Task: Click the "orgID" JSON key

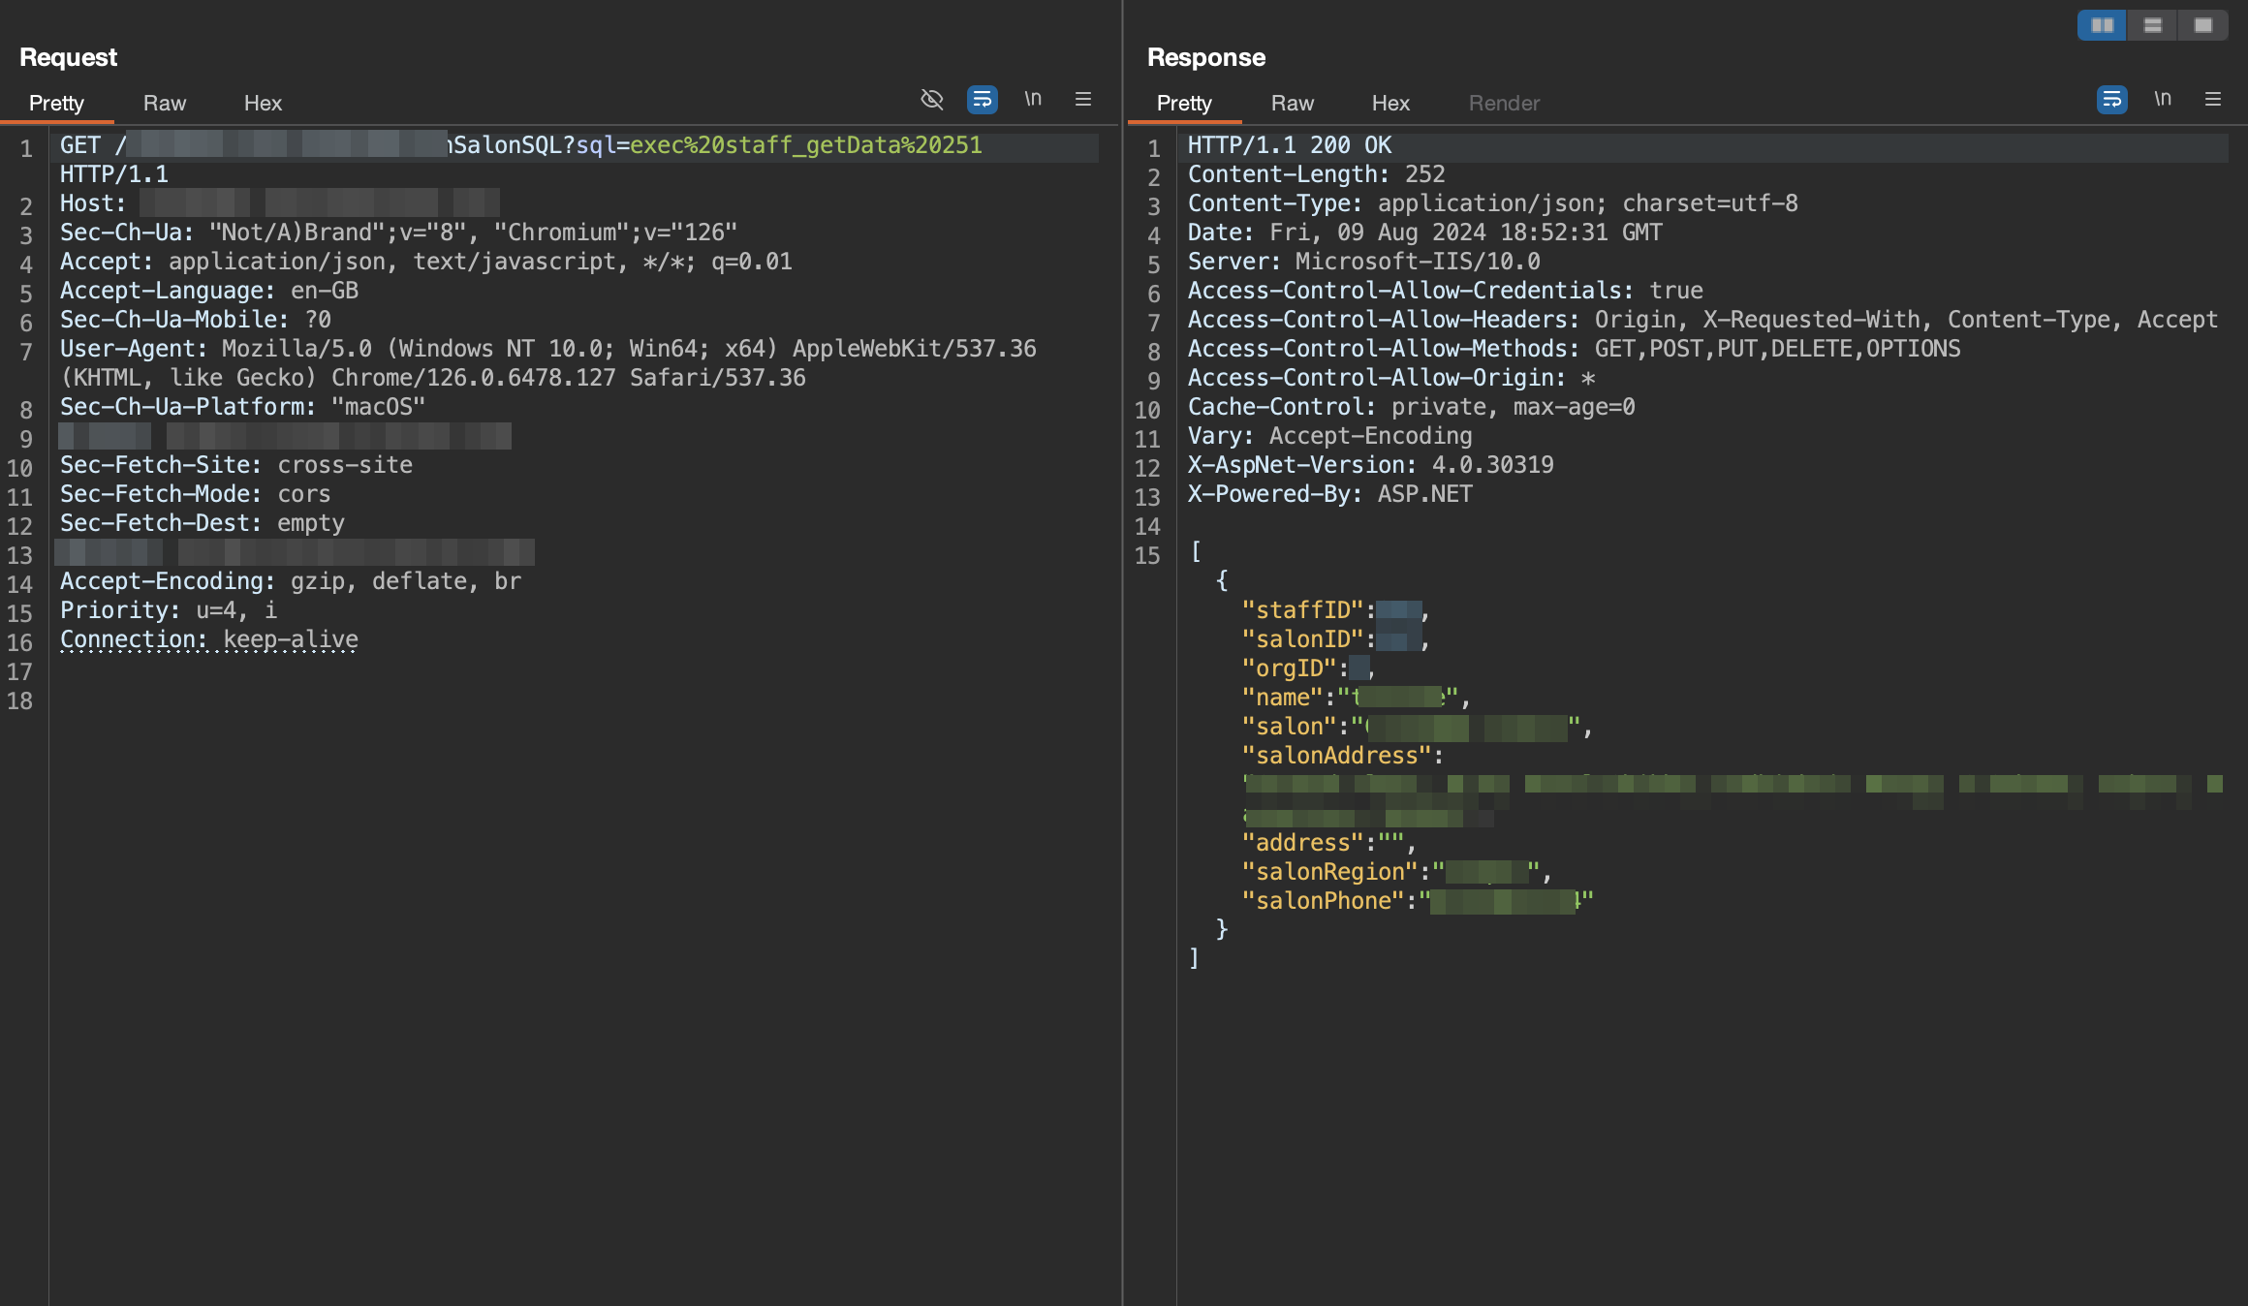Action: click(1290, 669)
